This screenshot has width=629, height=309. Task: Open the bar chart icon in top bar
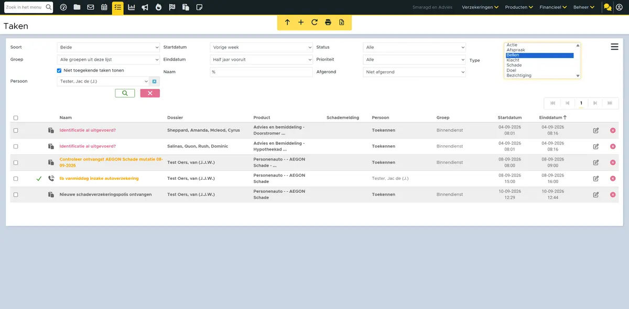(x=132, y=7)
